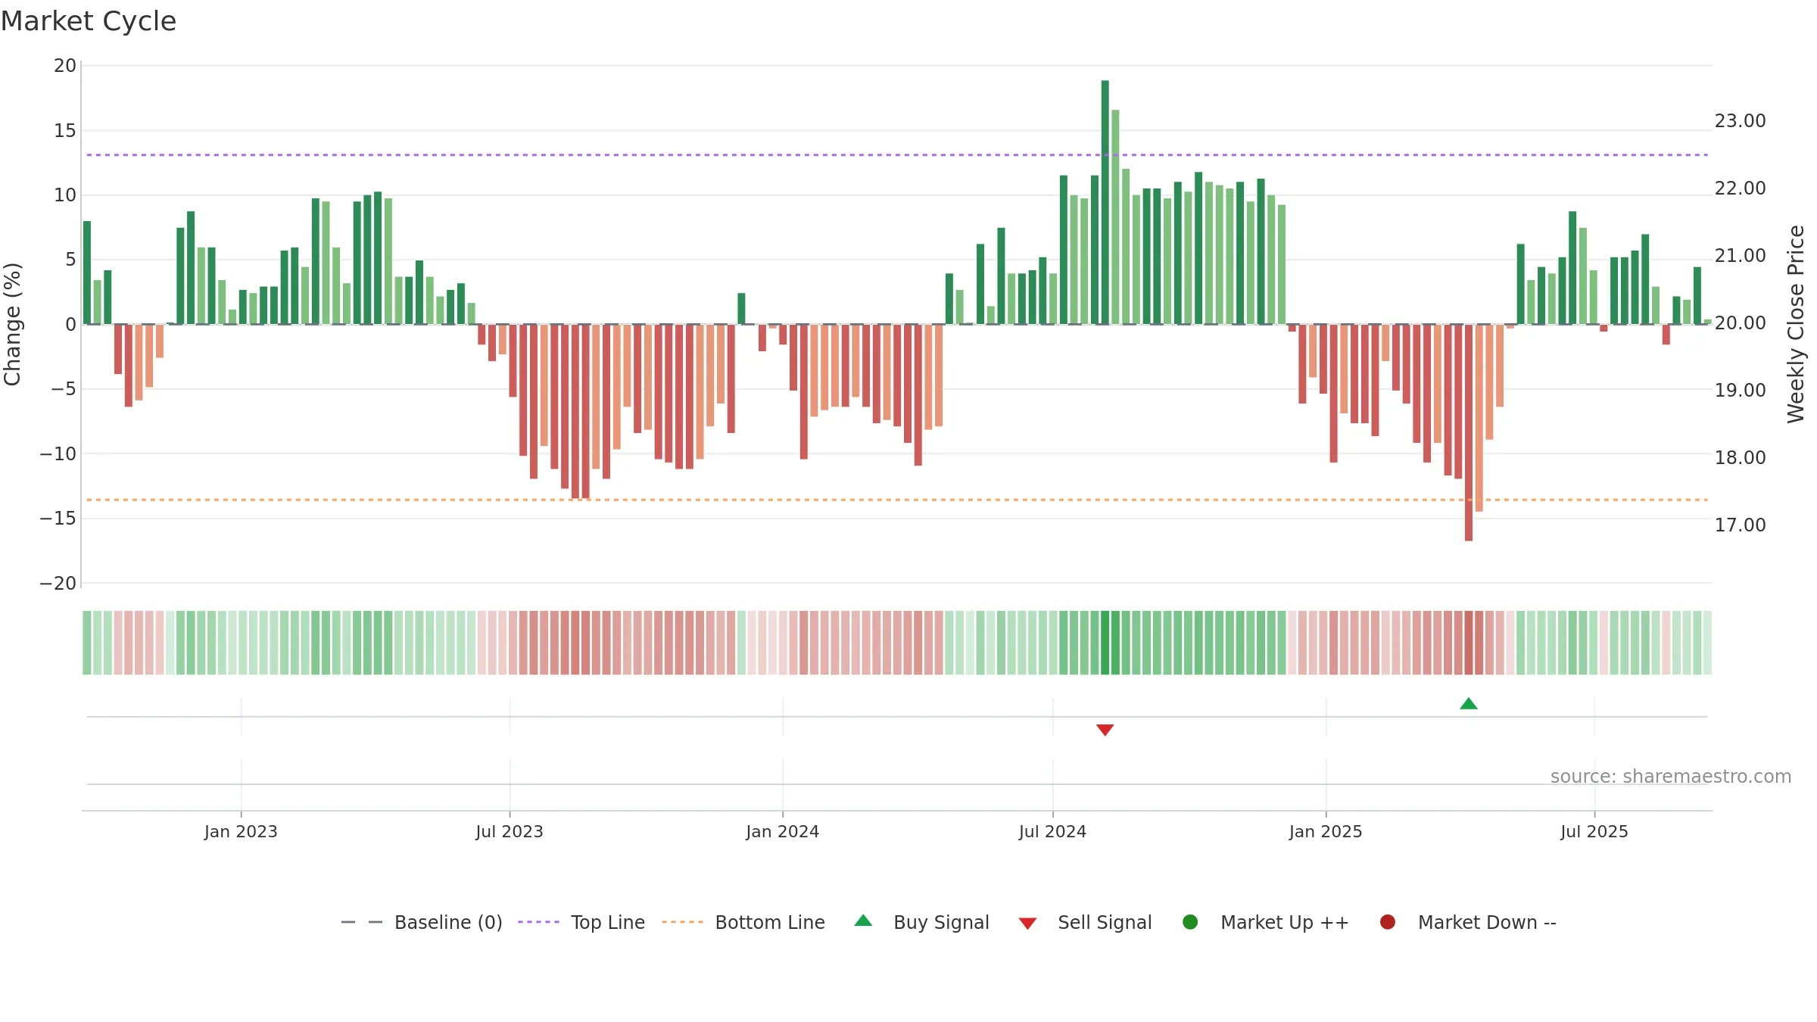Image resolution: width=1817 pixels, height=1022 pixels.
Task: Click the Jan 2024 axis label
Action: click(783, 832)
